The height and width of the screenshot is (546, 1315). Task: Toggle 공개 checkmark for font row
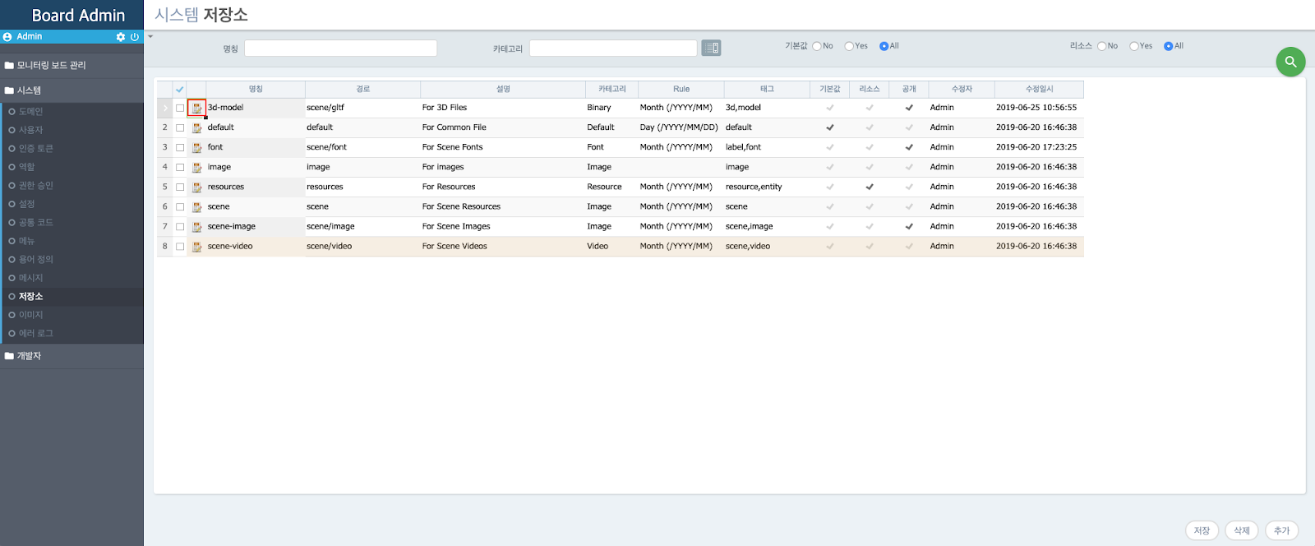(909, 147)
